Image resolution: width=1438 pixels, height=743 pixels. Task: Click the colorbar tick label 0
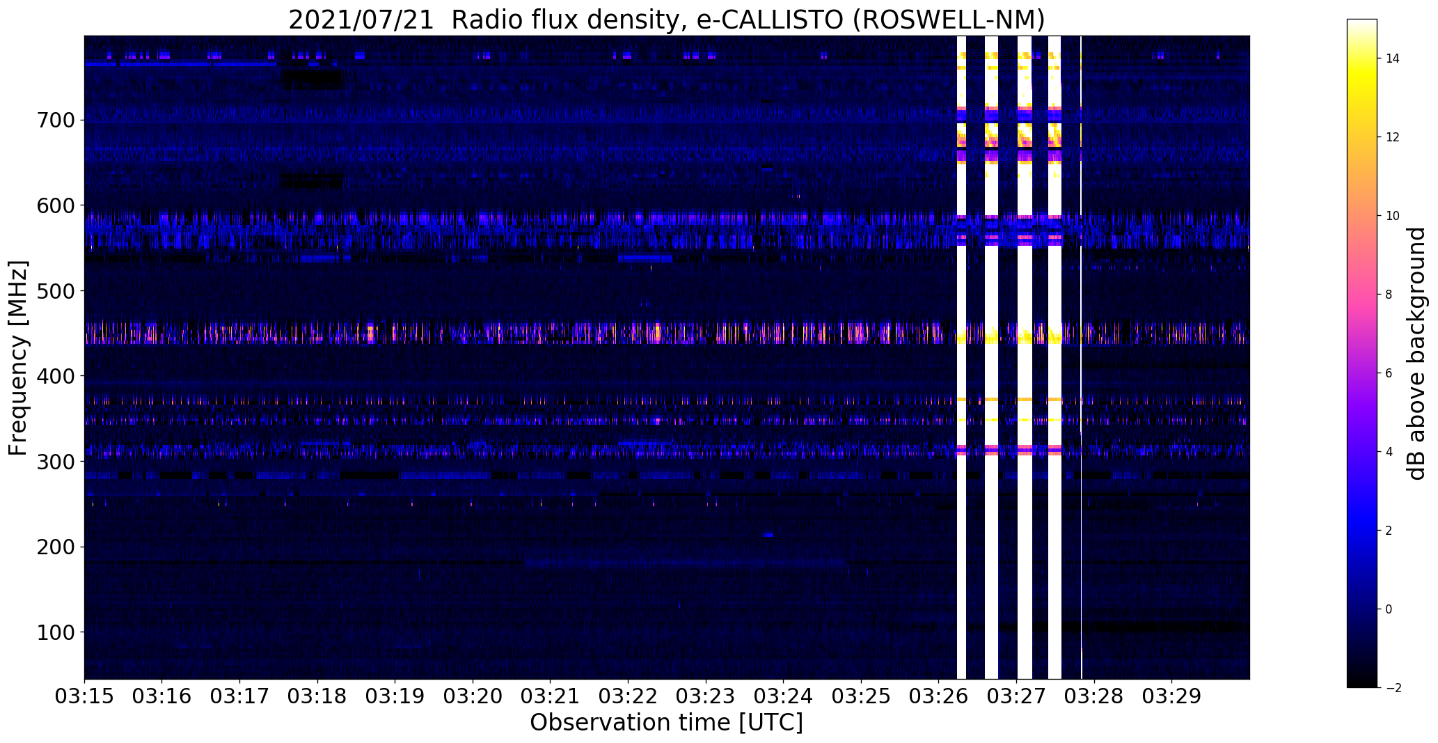[1389, 609]
